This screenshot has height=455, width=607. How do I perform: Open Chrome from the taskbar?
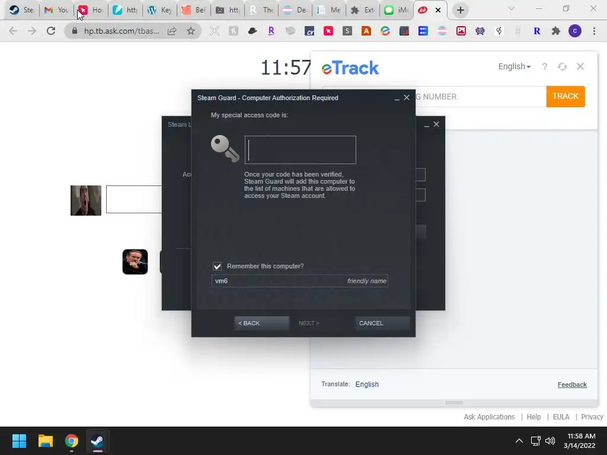point(71,441)
